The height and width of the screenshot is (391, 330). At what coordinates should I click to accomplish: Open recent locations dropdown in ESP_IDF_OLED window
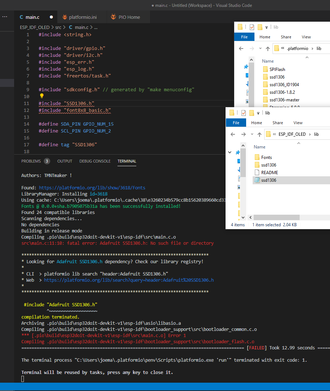point(252,134)
